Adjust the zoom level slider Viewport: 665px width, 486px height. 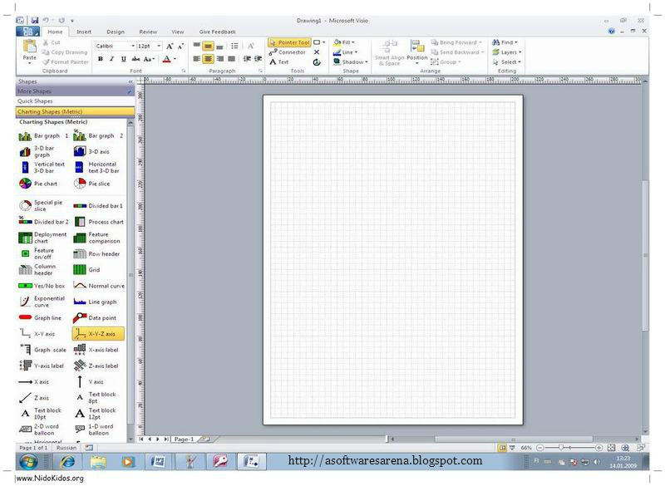(x=561, y=448)
